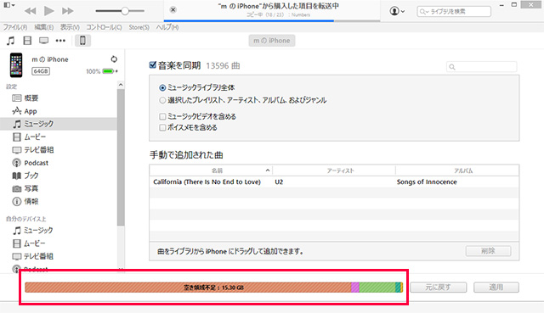The image size is (544, 313).
Task: Click the U2 artist cell
Action: (x=279, y=182)
